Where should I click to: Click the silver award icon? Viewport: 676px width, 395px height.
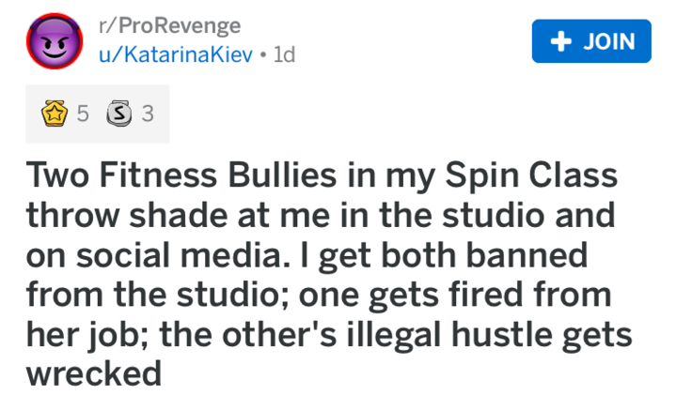(119, 114)
